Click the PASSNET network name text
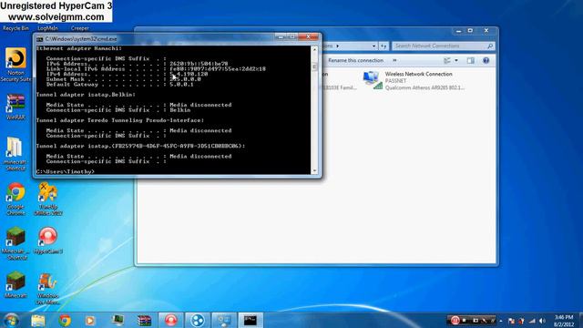This screenshot has width=583, height=328. (395, 81)
